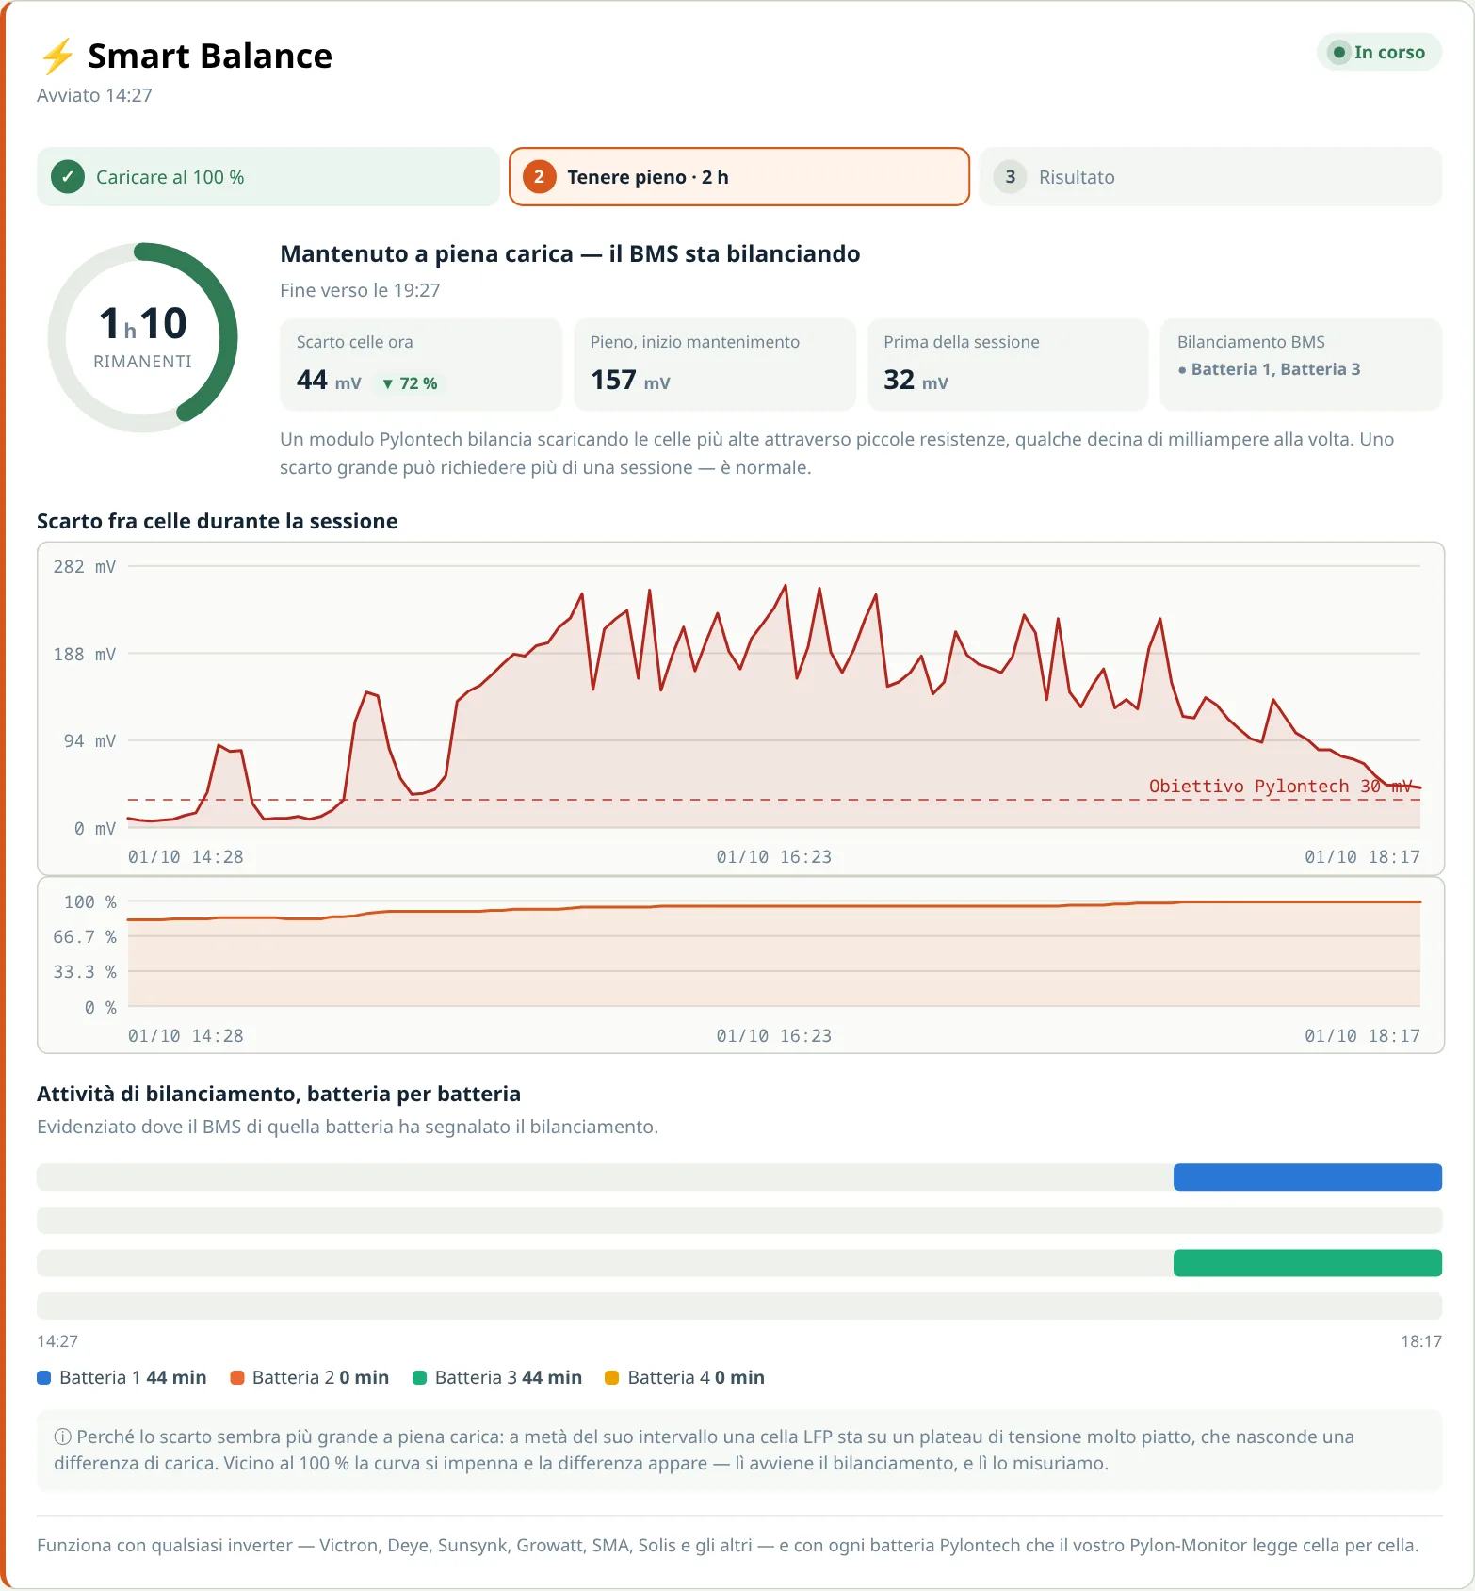Click the grey step 3 number badge
The width and height of the screenshot is (1475, 1591).
click(1011, 177)
